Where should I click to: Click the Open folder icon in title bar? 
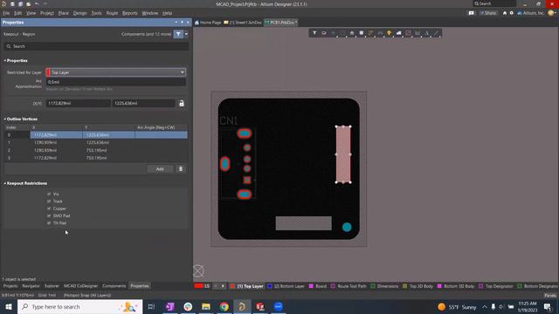click(x=28, y=3)
